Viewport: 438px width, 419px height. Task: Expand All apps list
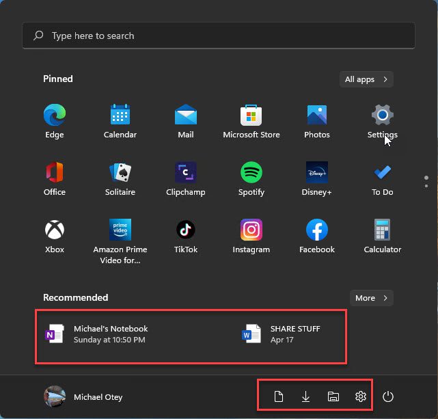[x=366, y=79]
